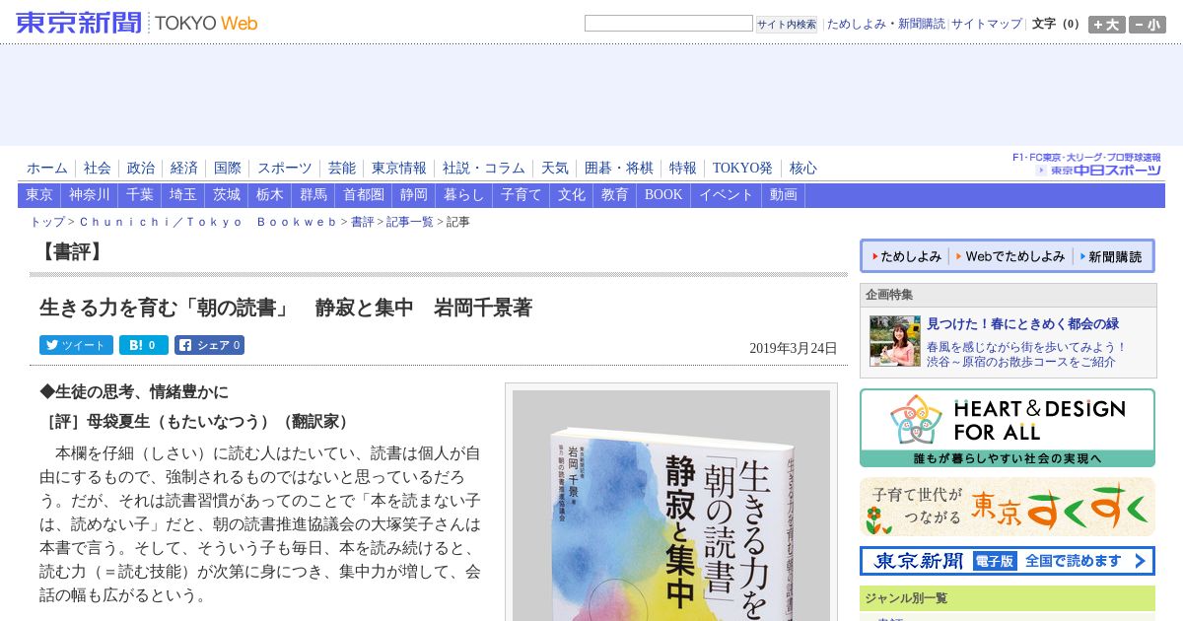Screen dimensions: 1183x621
Task: Click the book cover image
Action: (x=671, y=505)
